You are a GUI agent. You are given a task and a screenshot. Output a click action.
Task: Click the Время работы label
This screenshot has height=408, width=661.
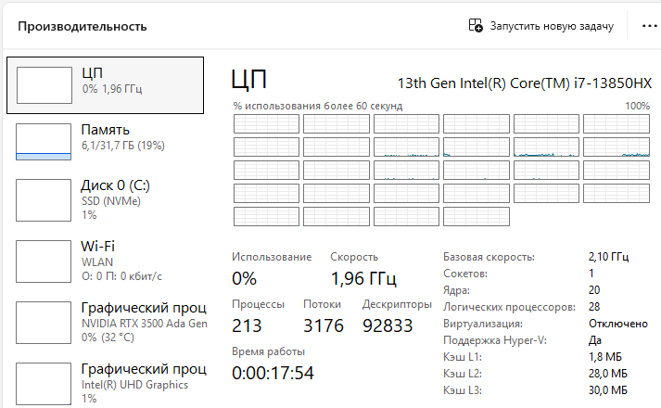point(268,351)
